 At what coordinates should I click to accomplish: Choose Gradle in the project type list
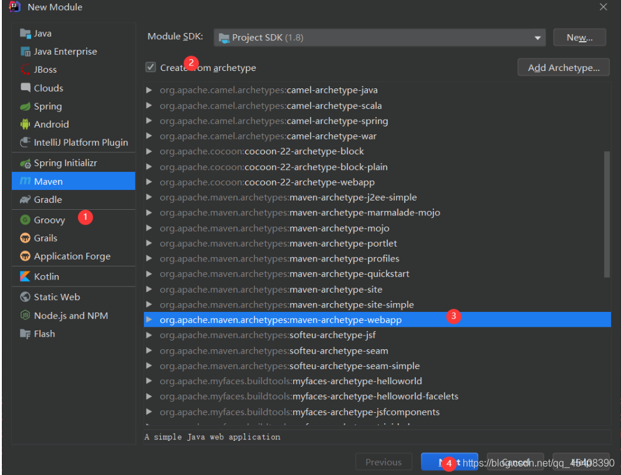tap(74, 200)
